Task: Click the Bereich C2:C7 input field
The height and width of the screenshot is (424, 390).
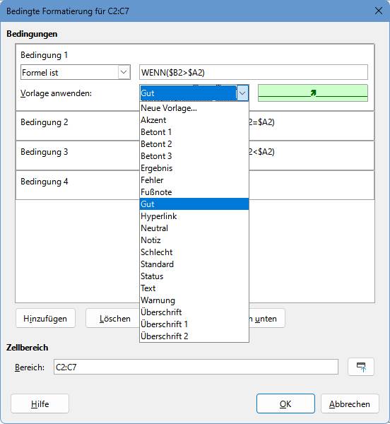Action: tap(196, 367)
